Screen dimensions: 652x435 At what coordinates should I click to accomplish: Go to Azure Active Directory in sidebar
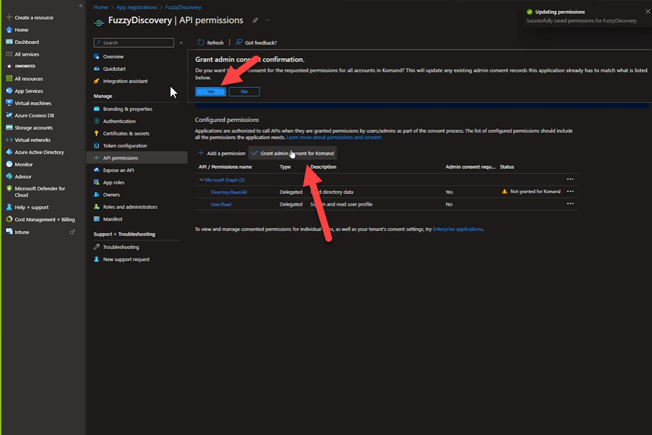[39, 152]
